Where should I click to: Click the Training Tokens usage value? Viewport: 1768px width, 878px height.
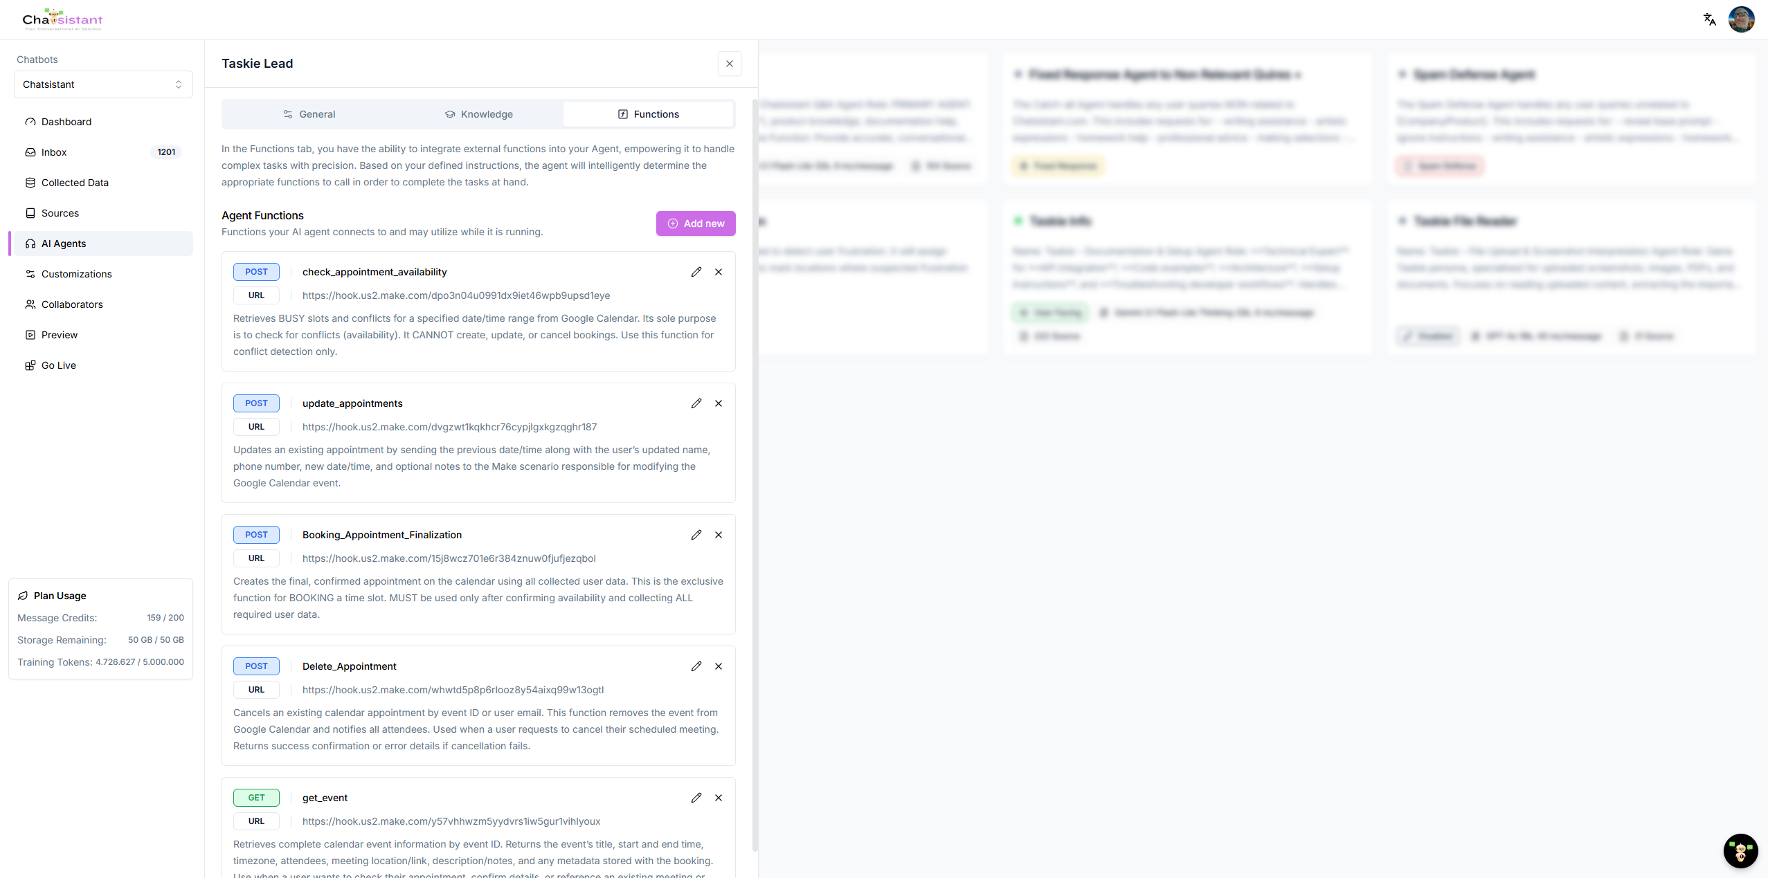point(140,662)
